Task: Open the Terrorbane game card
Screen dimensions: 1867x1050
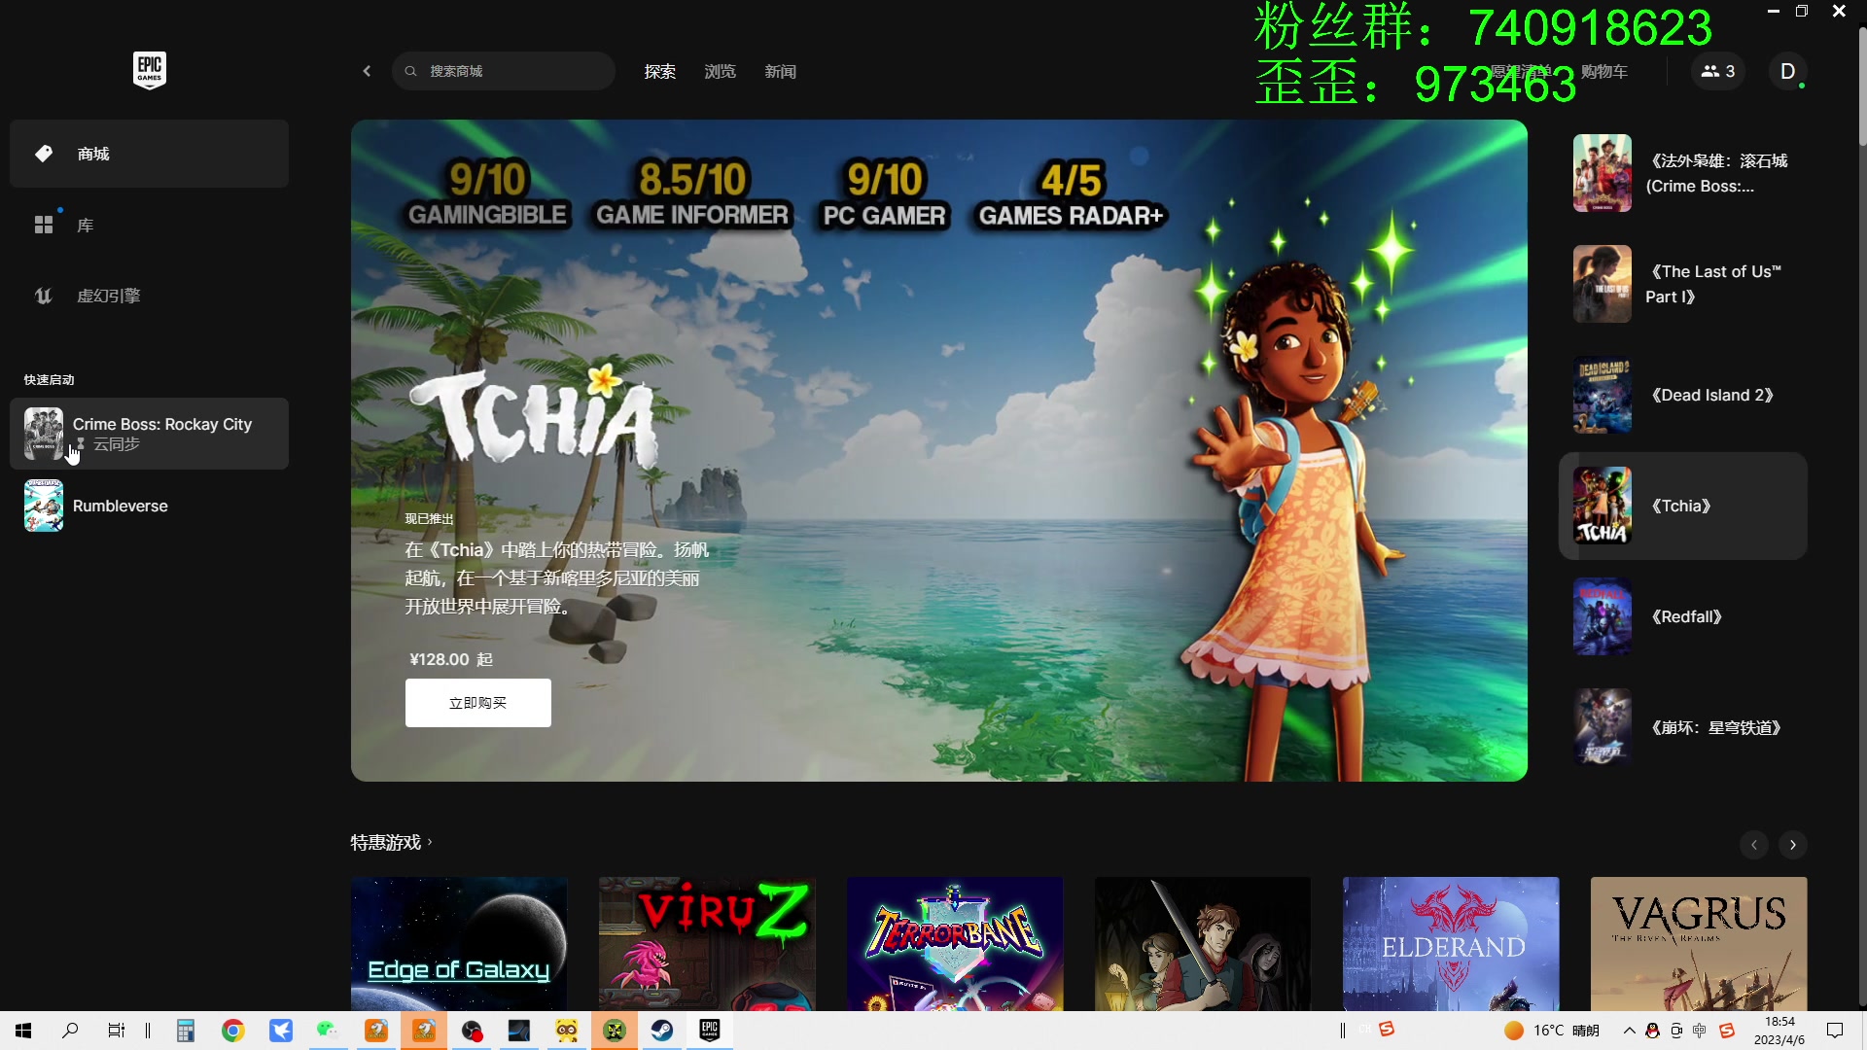Action: [955, 944]
